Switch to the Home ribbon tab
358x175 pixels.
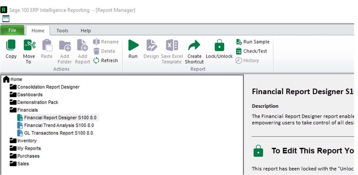[38, 30]
